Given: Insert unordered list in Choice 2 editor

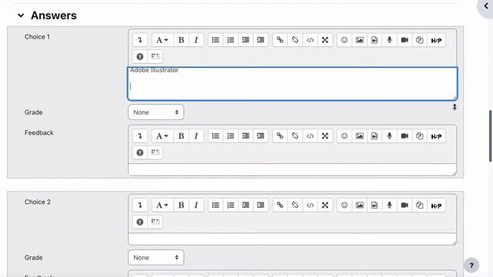Looking at the screenshot, I should click(x=216, y=205).
